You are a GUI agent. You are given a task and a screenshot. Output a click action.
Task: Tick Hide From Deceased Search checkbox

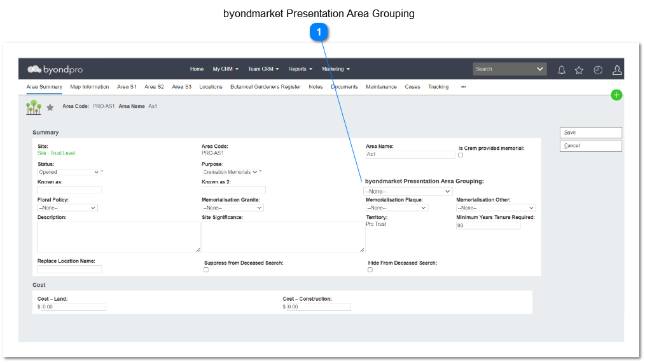370,270
